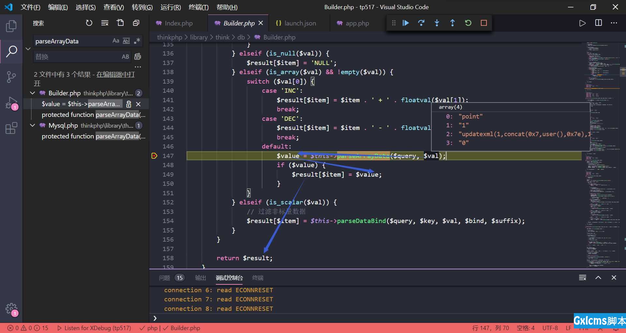The width and height of the screenshot is (626, 333).
Task: Open the 终端(T) menu
Action: pos(199,7)
